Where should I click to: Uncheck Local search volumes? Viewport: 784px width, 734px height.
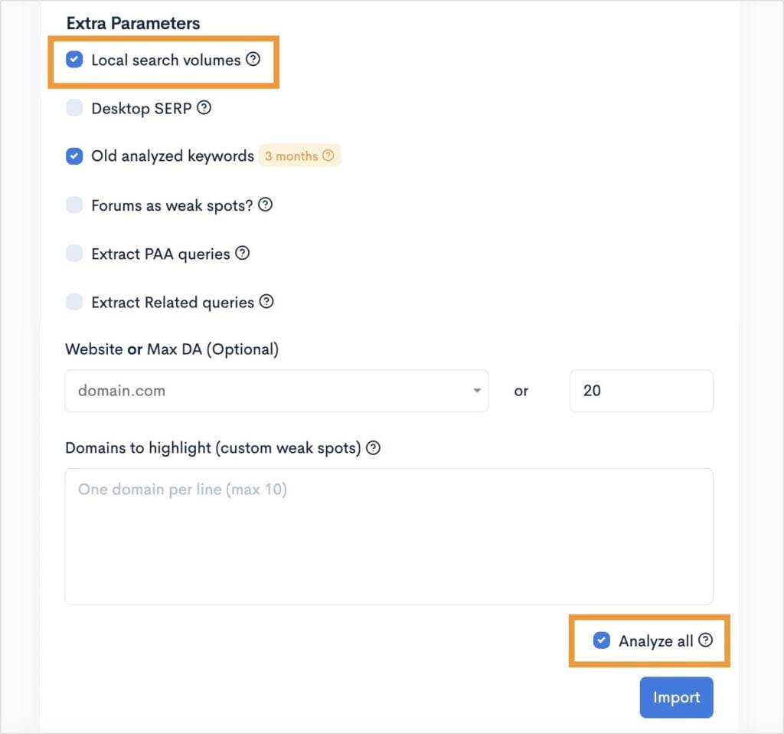pyautogui.click(x=74, y=59)
